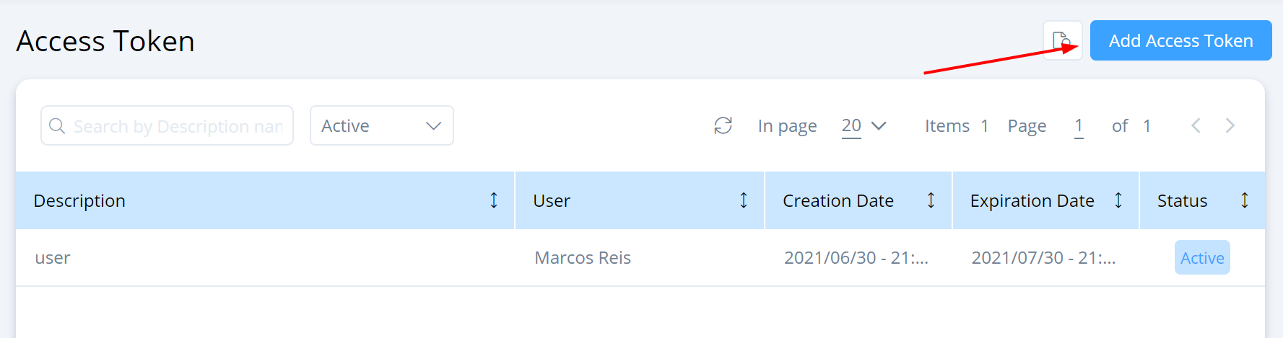Sort by Expiration Date arrows
Image resolution: width=1283 pixels, height=338 pixels.
pos(1118,200)
